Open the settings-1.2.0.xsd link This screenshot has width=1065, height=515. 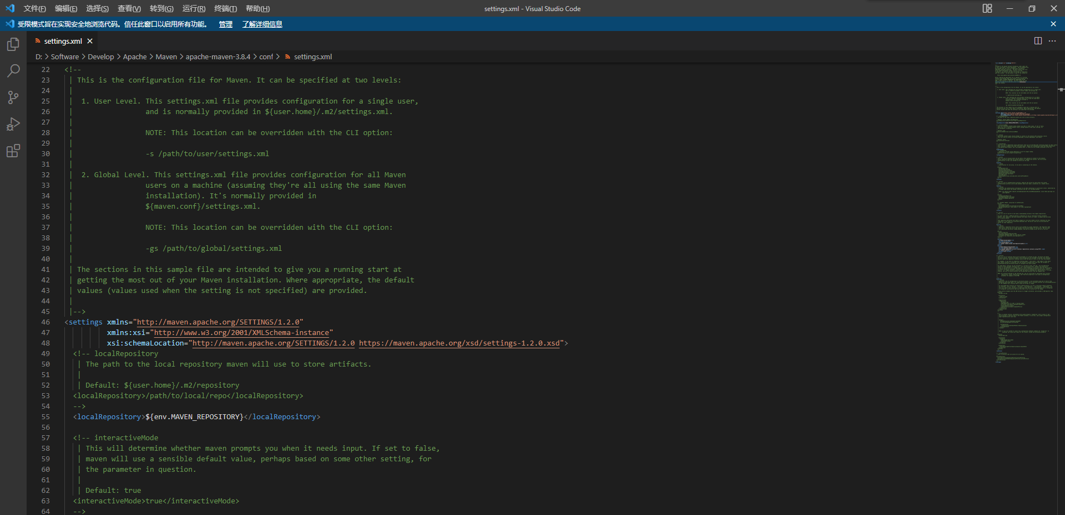459,343
